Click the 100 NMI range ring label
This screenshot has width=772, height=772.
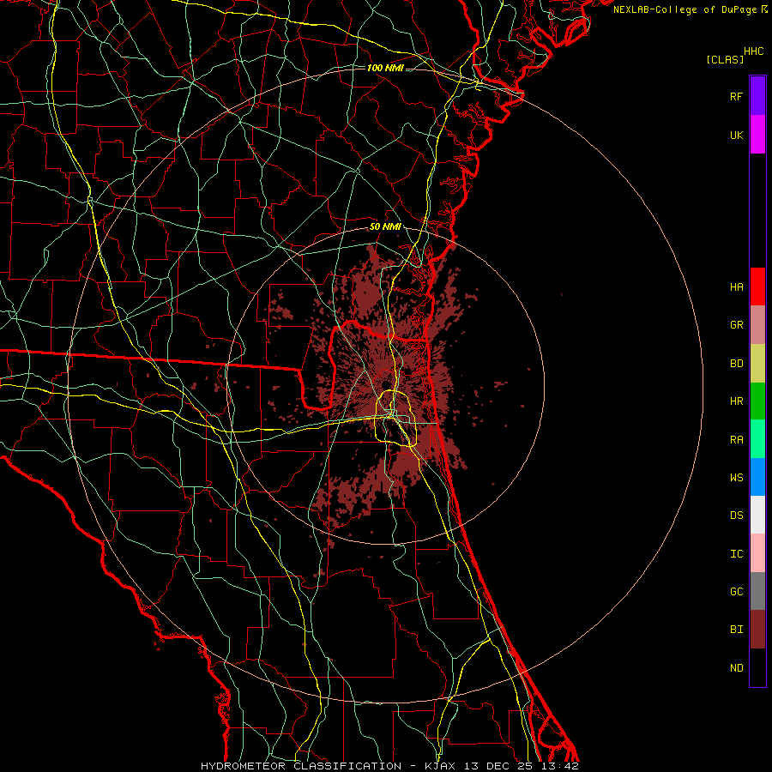pyautogui.click(x=385, y=68)
